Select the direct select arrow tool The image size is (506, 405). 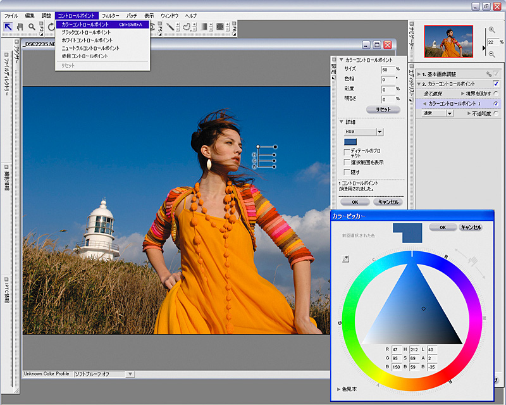click(8, 27)
